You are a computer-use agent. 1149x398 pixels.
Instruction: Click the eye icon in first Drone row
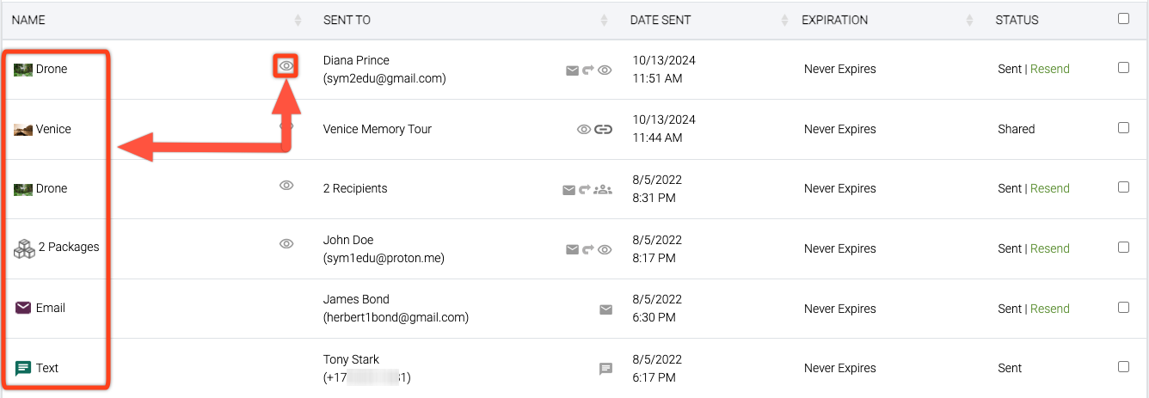tap(286, 65)
